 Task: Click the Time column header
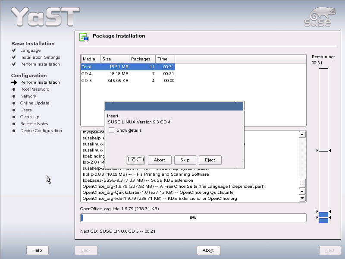click(x=165, y=59)
